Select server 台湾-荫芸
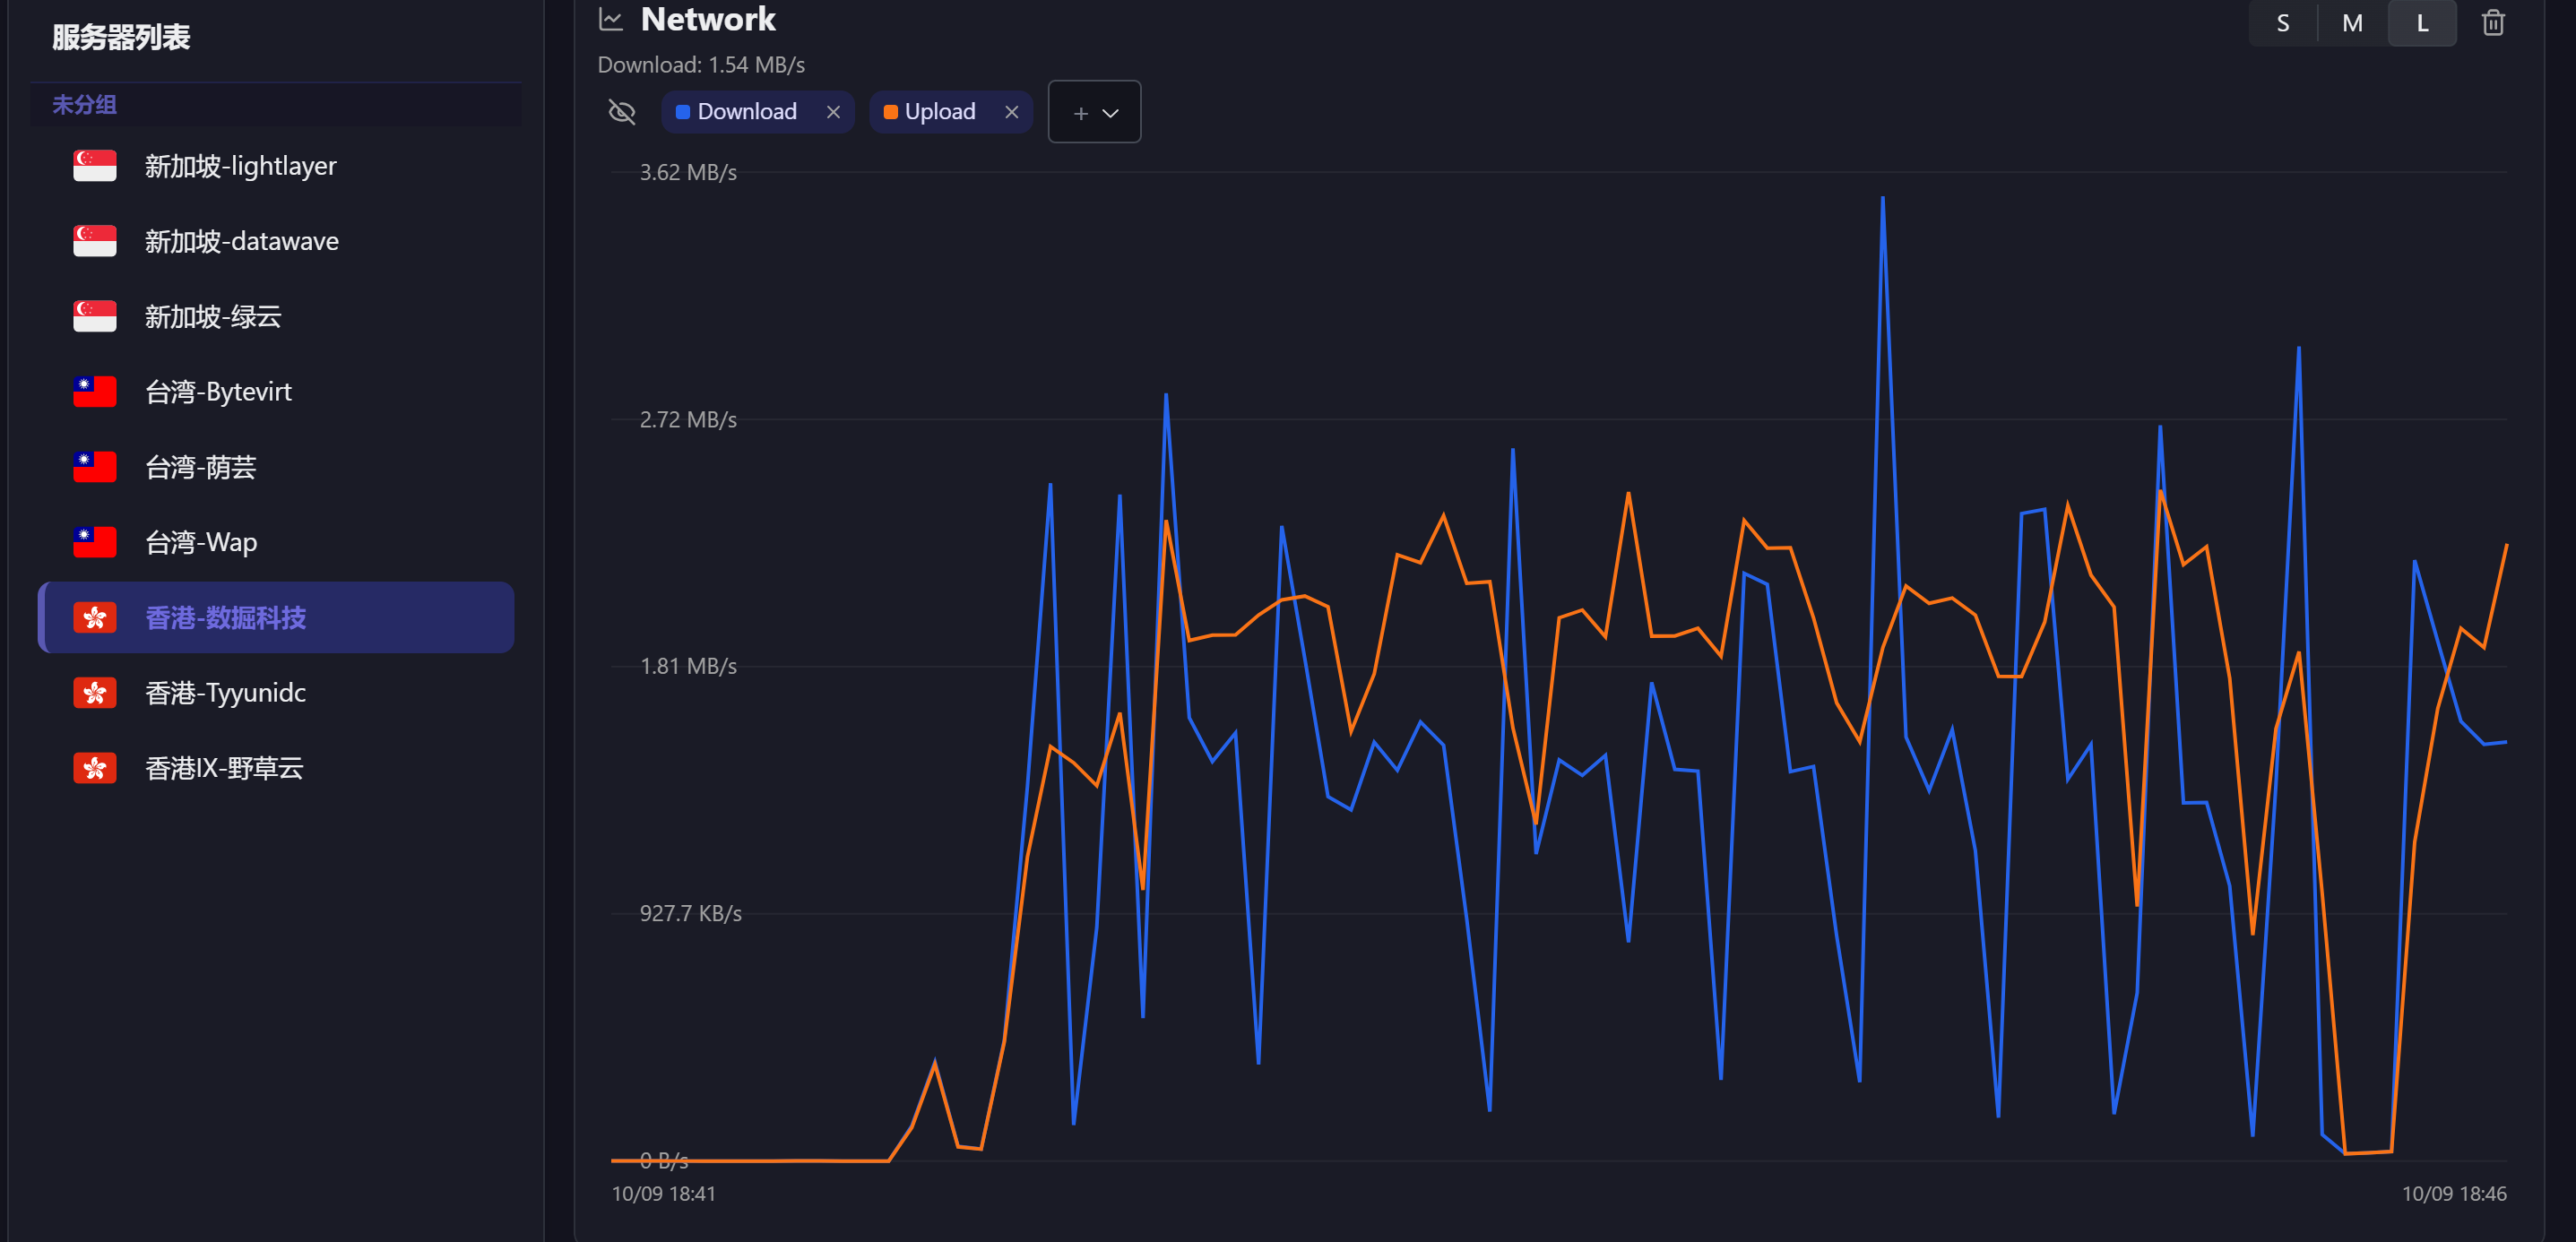 pyautogui.click(x=276, y=467)
